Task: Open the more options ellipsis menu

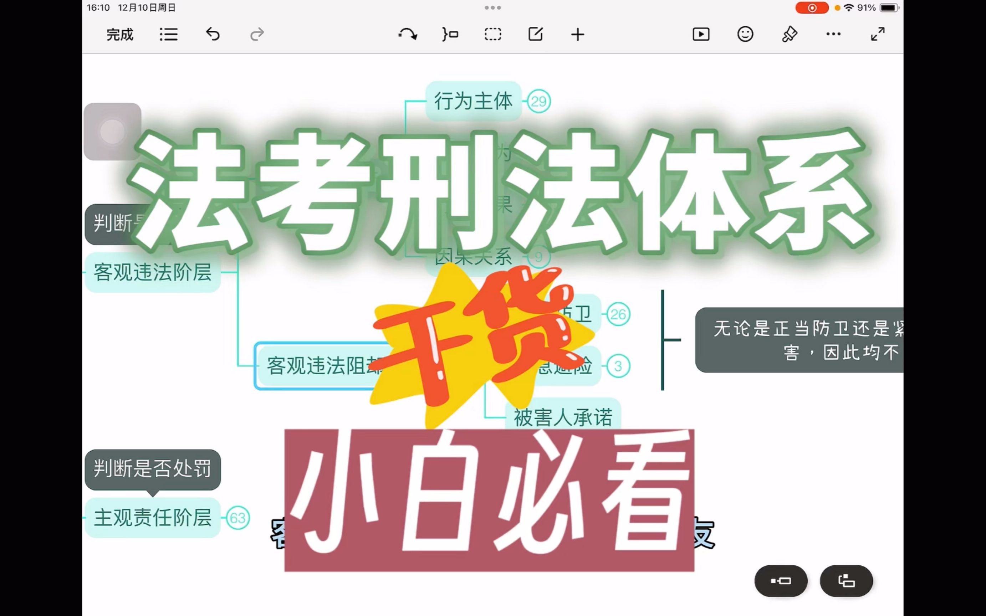Action: coord(833,34)
